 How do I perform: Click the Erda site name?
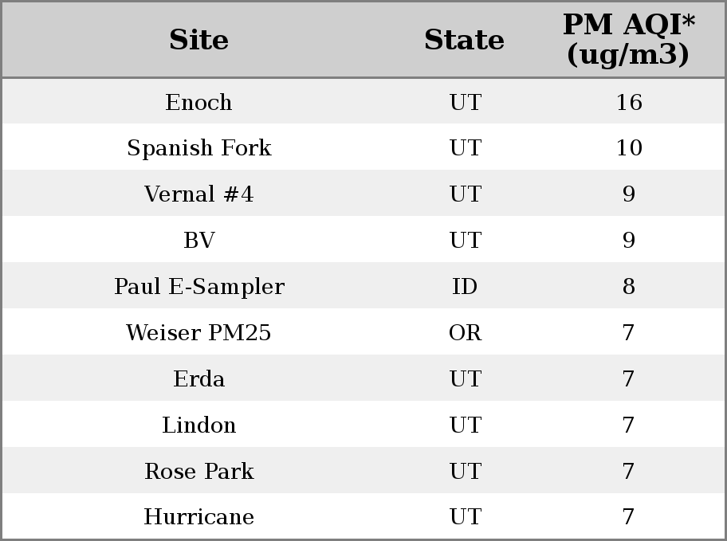coord(199,378)
